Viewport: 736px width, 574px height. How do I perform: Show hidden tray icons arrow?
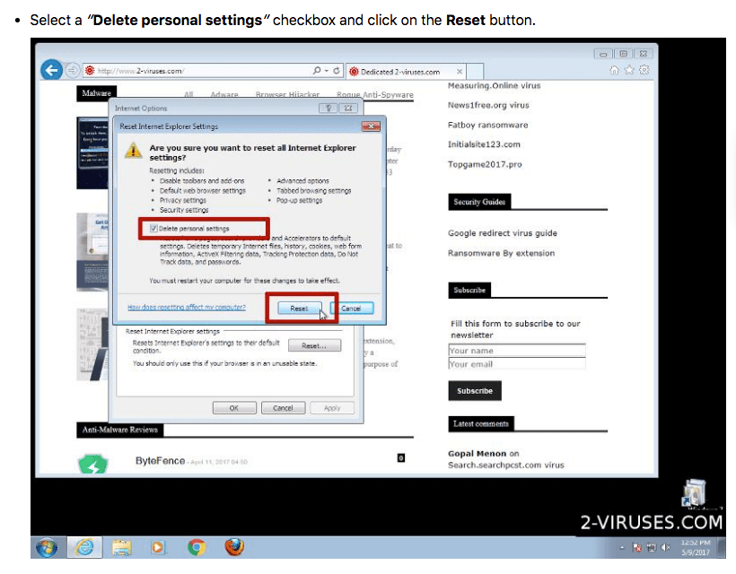[622, 547]
